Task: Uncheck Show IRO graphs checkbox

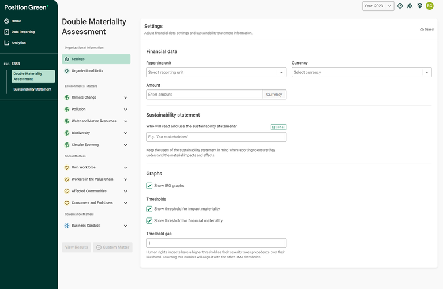Action: pos(149,186)
